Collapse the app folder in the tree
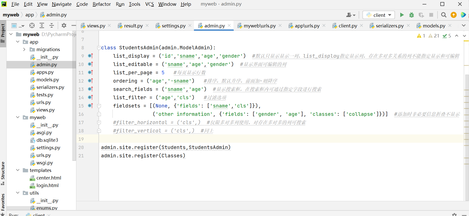This screenshot has height=216, width=469. 18,42
